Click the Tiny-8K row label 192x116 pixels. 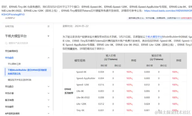point(80,110)
